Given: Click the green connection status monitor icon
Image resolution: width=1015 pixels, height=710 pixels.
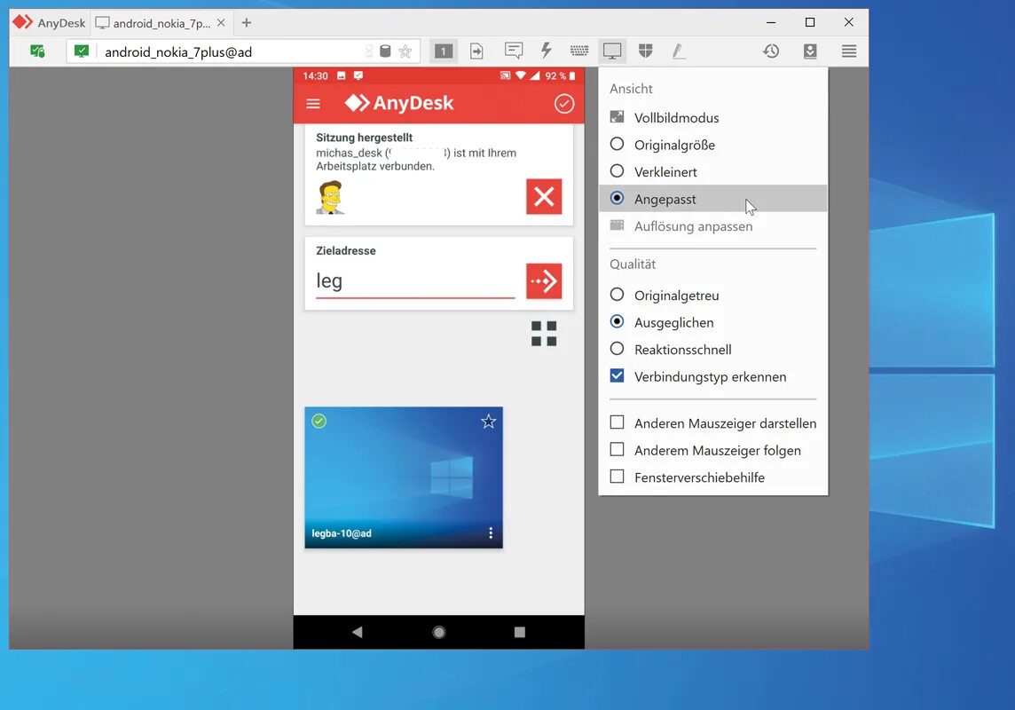Looking at the screenshot, I should click(81, 51).
